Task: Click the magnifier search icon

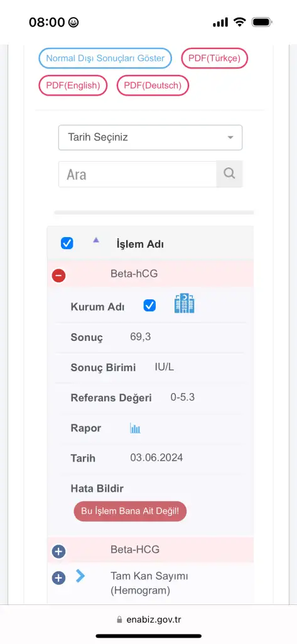Action: point(229,174)
